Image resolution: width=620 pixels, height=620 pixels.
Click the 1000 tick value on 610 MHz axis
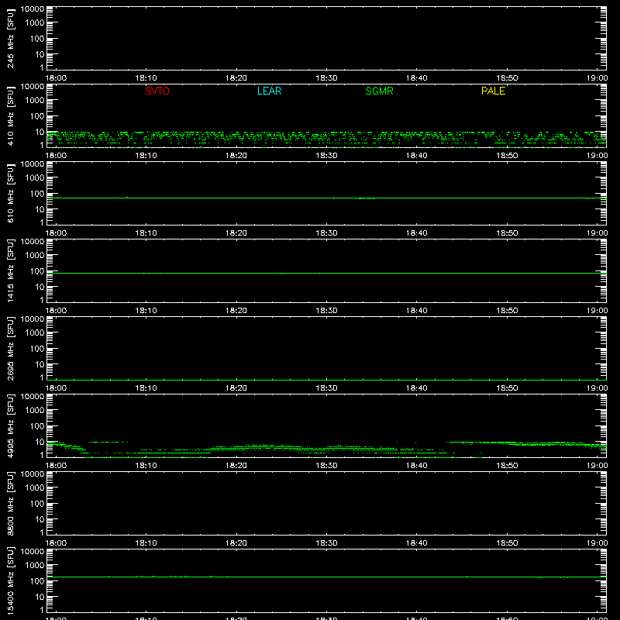coord(35,178)
